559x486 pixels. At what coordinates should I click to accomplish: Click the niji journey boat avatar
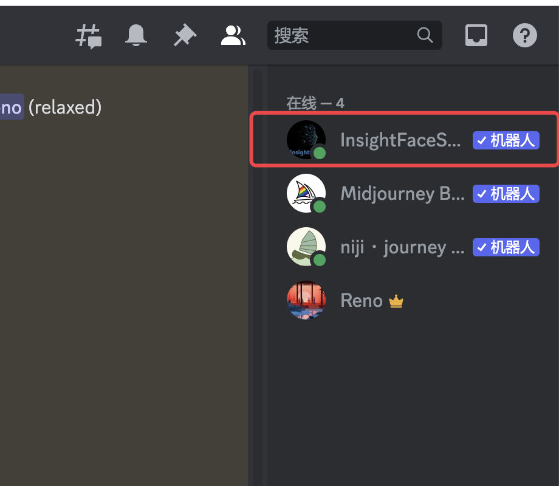coord(306,247)
